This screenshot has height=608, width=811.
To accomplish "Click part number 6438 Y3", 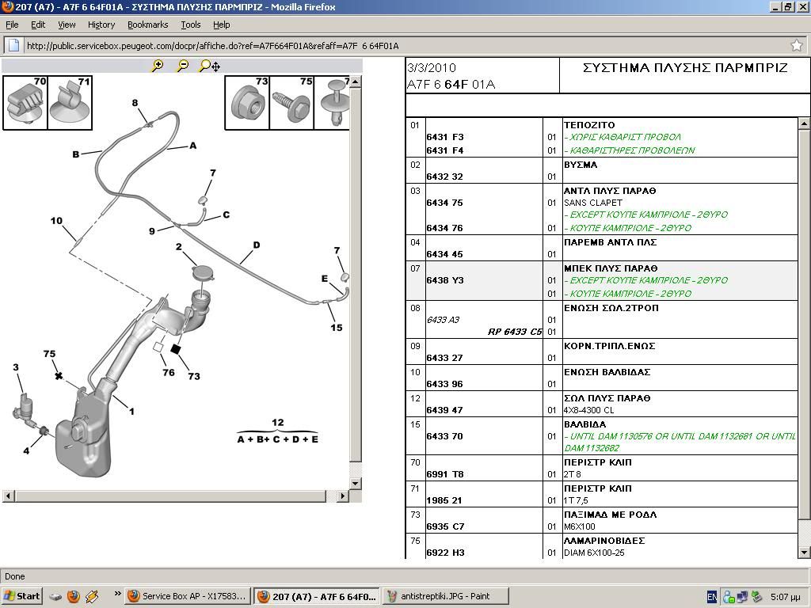I will [x=445, y=280].
